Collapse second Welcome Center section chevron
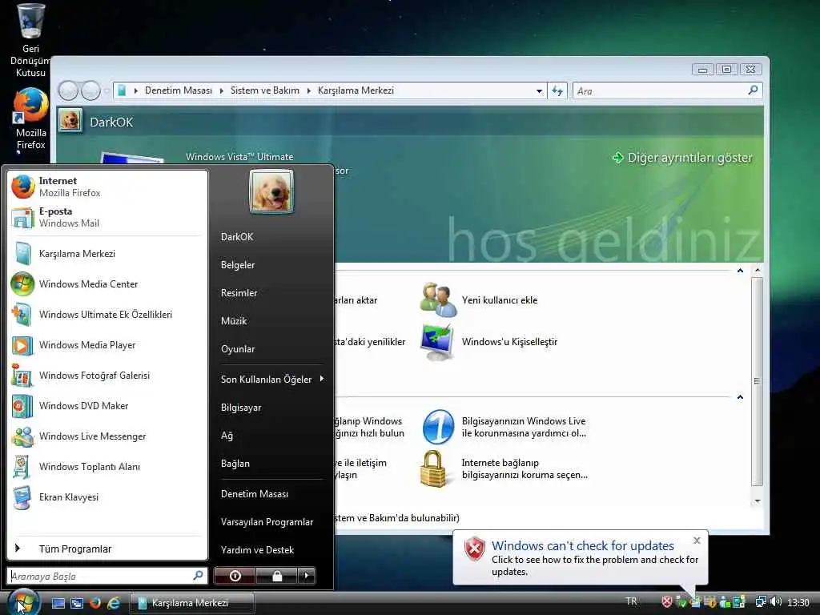 pyautogui.click(x=740, y=397)
